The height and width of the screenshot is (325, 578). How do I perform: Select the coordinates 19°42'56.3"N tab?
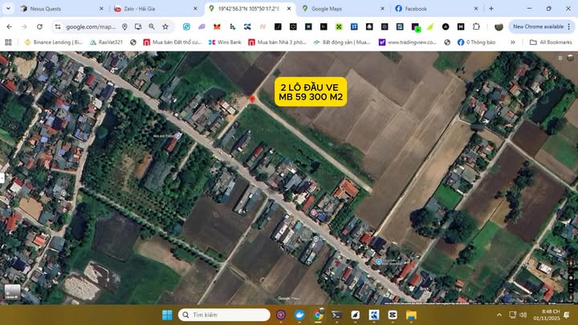click(x=250, y=9)
